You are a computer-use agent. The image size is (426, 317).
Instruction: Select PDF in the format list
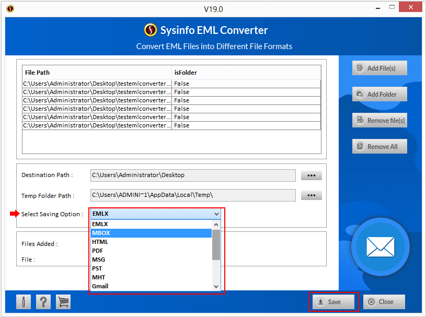(x=98, y=251)
